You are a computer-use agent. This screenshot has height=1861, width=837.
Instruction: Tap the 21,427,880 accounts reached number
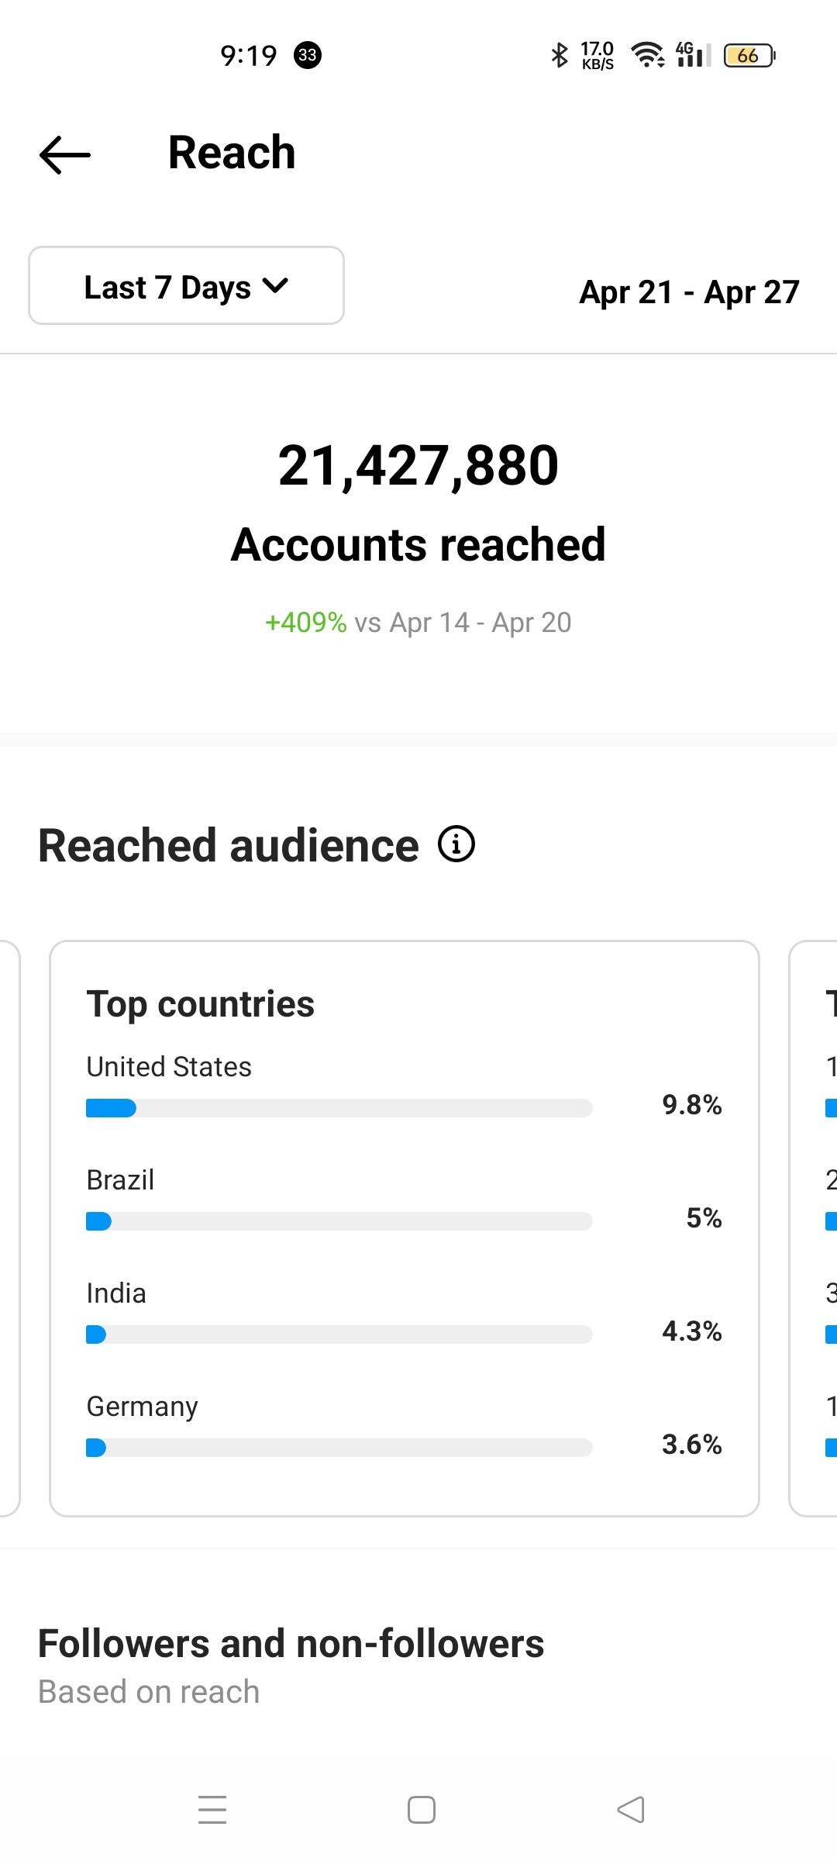point(418,466)
